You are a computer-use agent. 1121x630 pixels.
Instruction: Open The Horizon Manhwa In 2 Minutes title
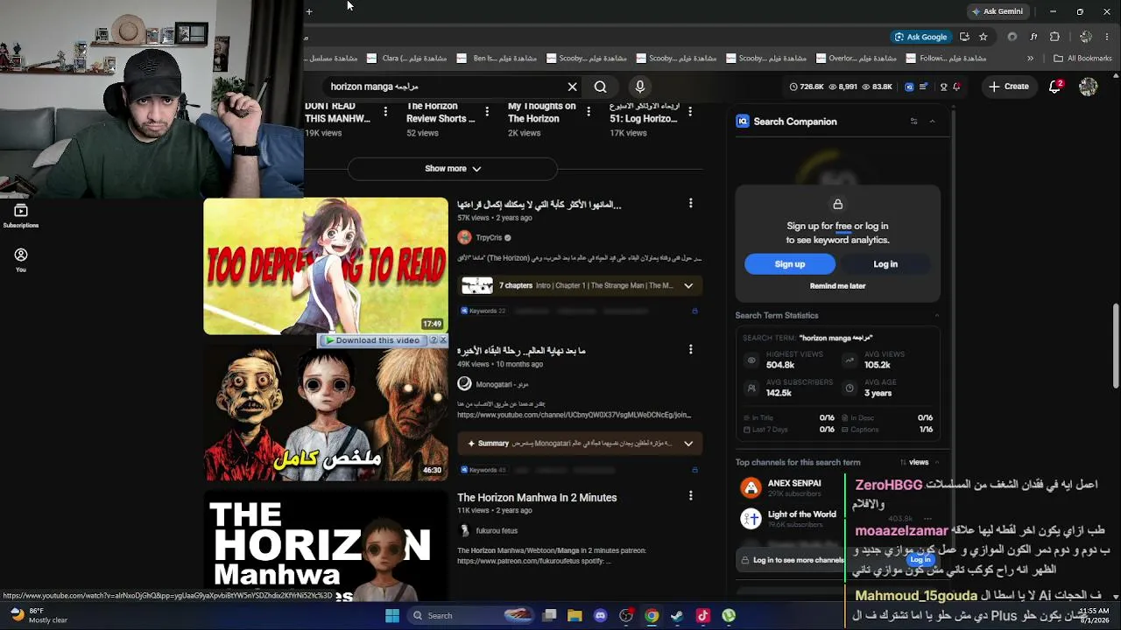(x=537, y=497)
